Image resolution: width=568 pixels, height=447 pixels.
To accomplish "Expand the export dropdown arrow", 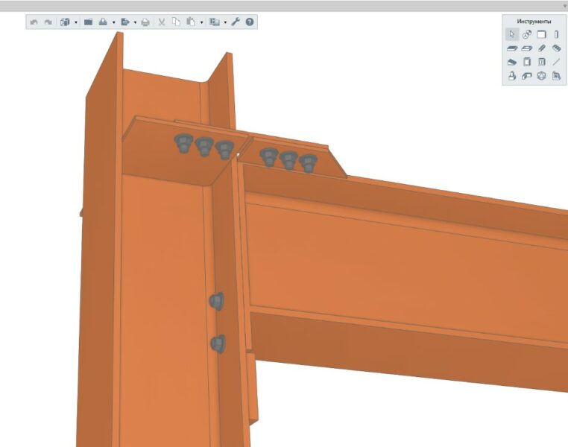I will tap(135, 22).
